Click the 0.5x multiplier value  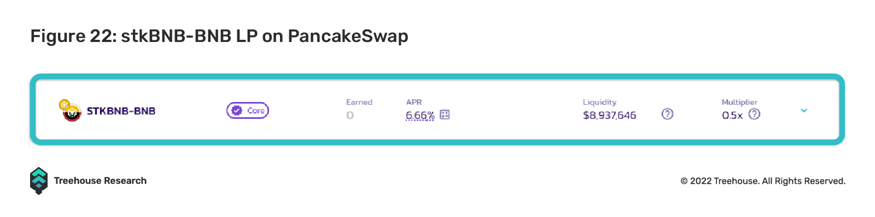tap(732, 116)
